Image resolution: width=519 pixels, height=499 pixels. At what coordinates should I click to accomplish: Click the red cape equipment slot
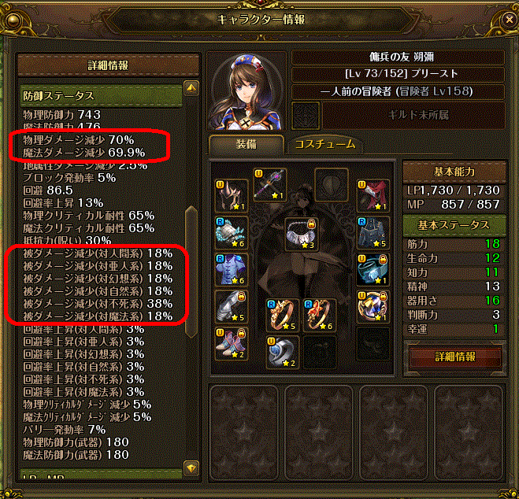tap(373, 196)
